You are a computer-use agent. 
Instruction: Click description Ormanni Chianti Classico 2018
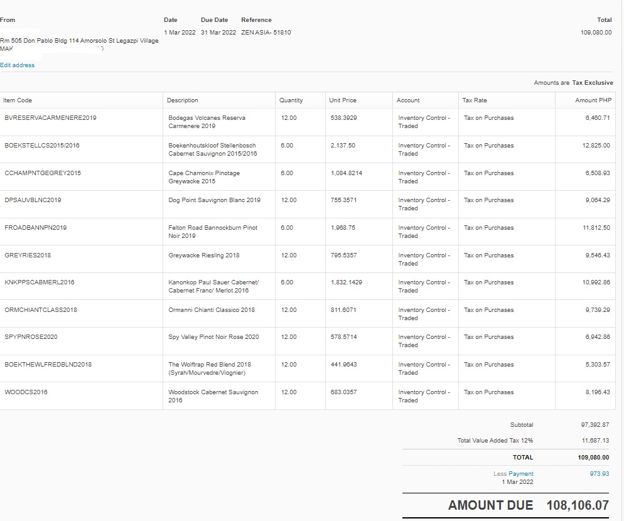[x=212, y=309]
